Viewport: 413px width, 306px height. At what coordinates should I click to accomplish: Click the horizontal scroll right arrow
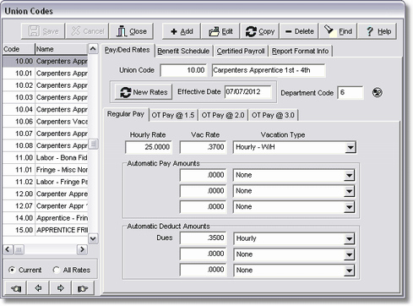coord(82,249)
